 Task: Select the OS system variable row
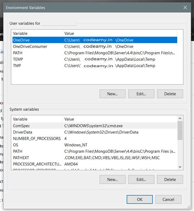coord(95,145)
